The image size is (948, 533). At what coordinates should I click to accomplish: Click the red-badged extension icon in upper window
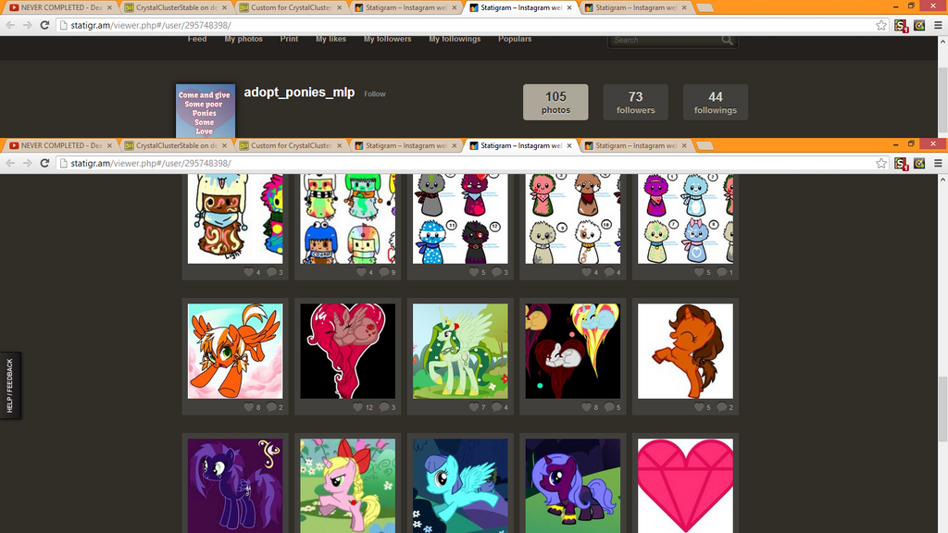(900, 25)
